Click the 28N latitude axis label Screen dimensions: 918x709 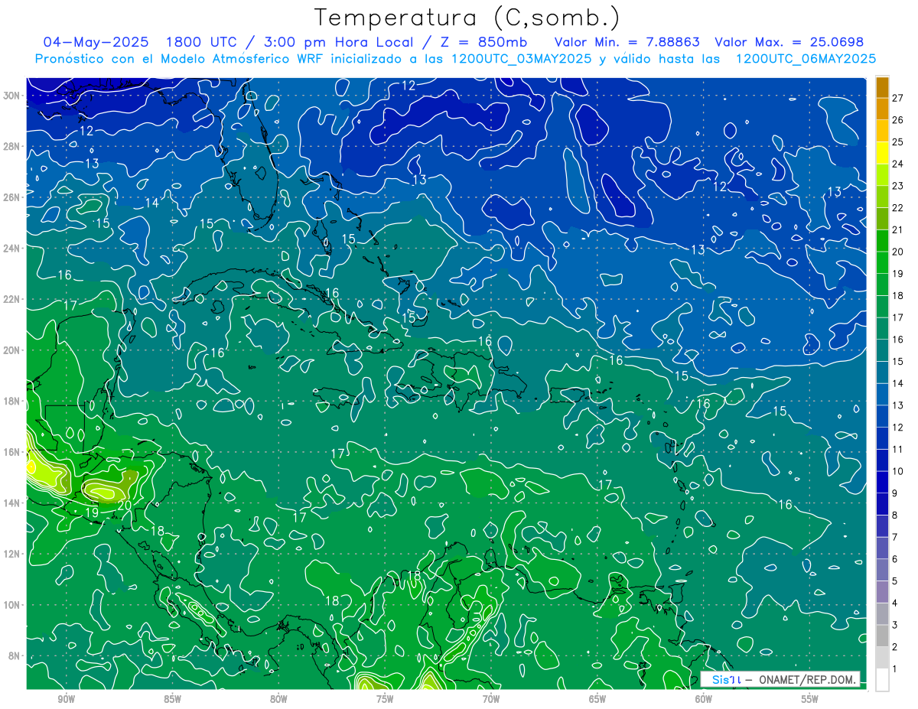click(x=13, y=146)
